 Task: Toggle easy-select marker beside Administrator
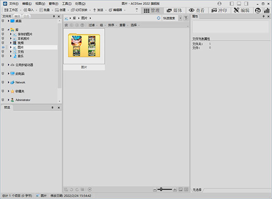pos(3,100)
